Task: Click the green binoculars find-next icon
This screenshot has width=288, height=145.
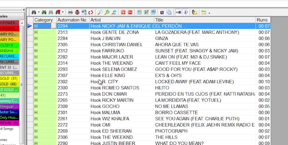Action: [x=44, y=12]
